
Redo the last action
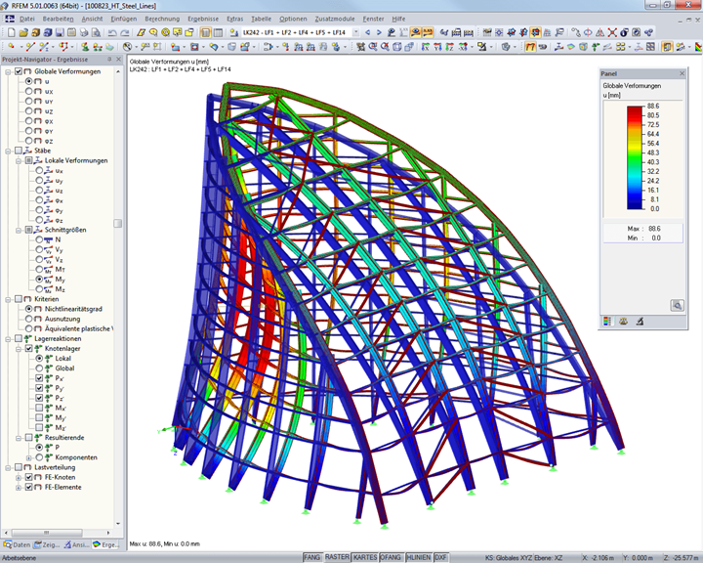(x=125, y=32)
